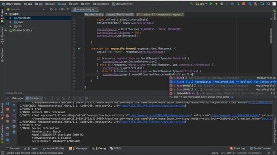Image resolution: width=277 pixels, height=155 pixels.
Task: Pause the program in debug panel
Action: click(8, 104)
